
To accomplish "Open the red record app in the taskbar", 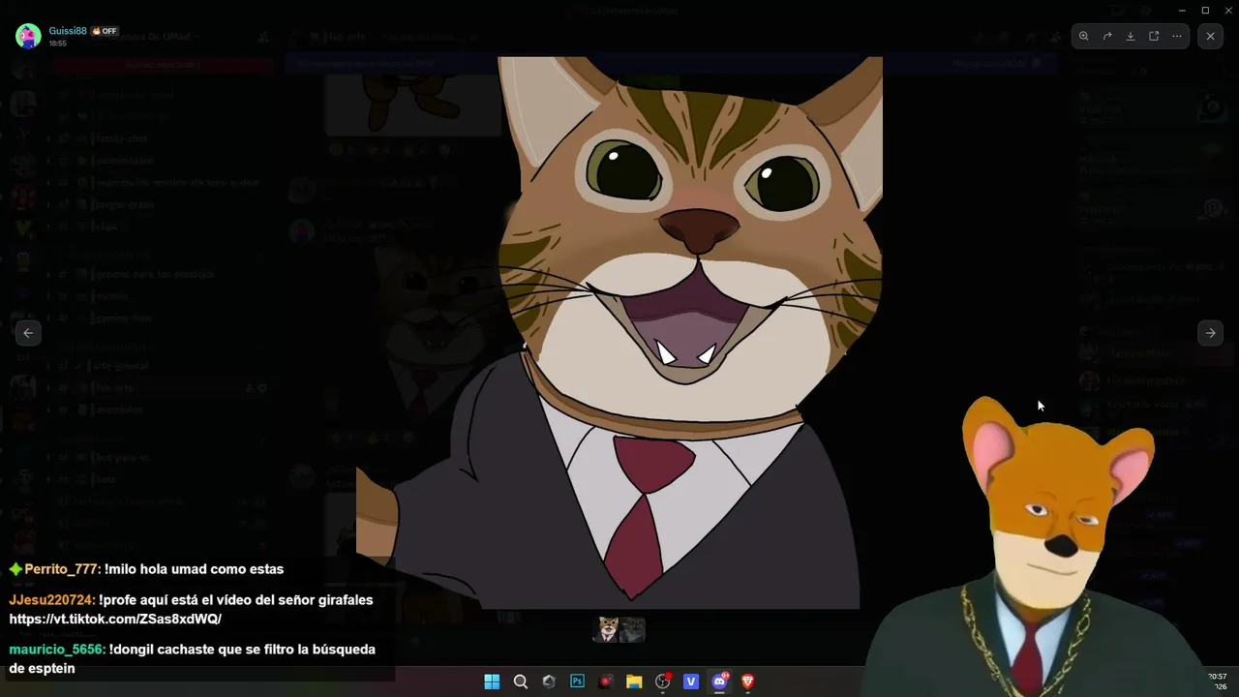I will tap(606, 682).
